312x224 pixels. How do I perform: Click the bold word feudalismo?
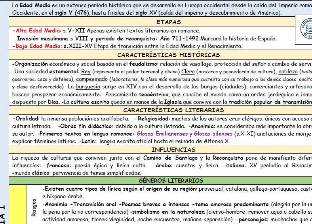pos(143,64)
